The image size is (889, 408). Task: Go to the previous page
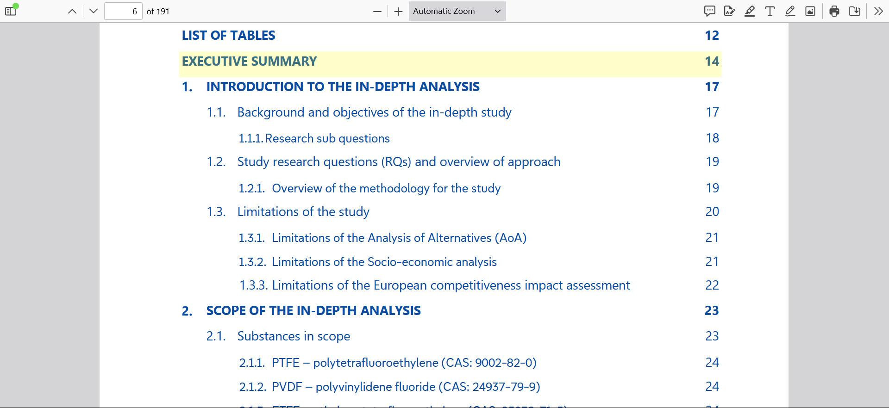tap(72, 12)
